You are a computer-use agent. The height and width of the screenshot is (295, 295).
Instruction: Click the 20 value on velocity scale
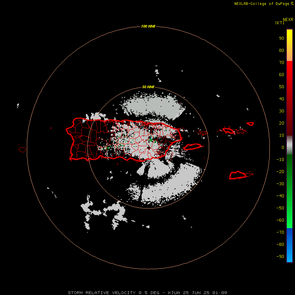tap(282, 123)
